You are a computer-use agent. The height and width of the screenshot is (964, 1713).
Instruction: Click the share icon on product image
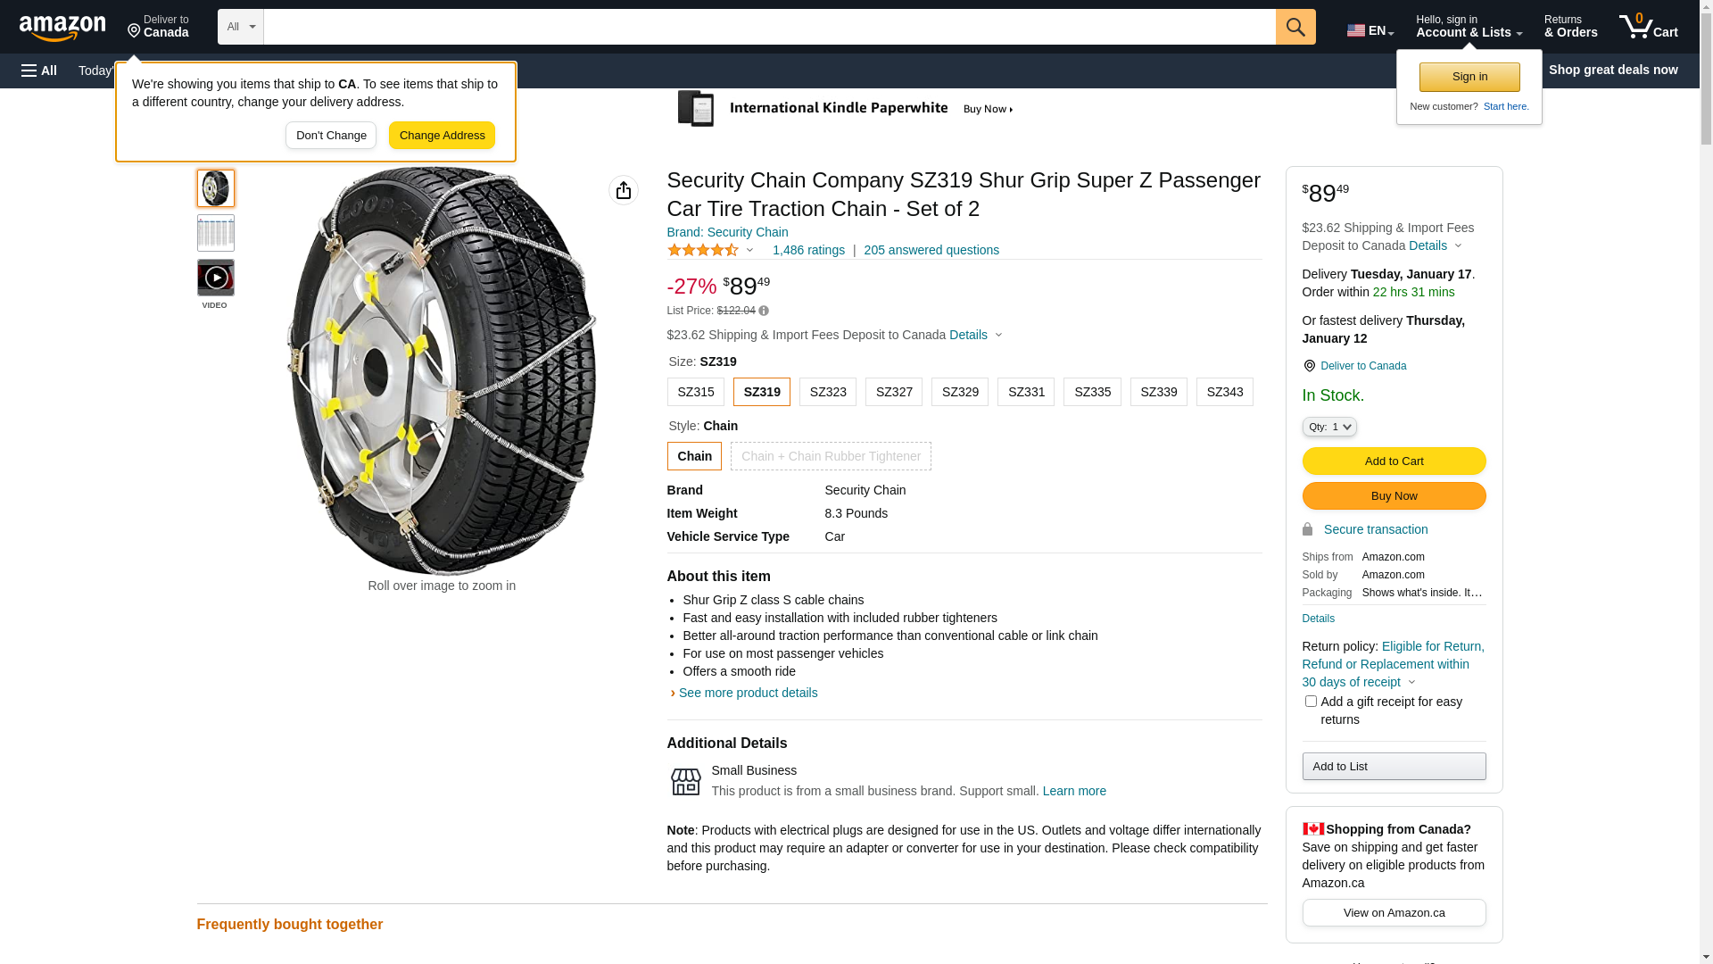[624, 190]
